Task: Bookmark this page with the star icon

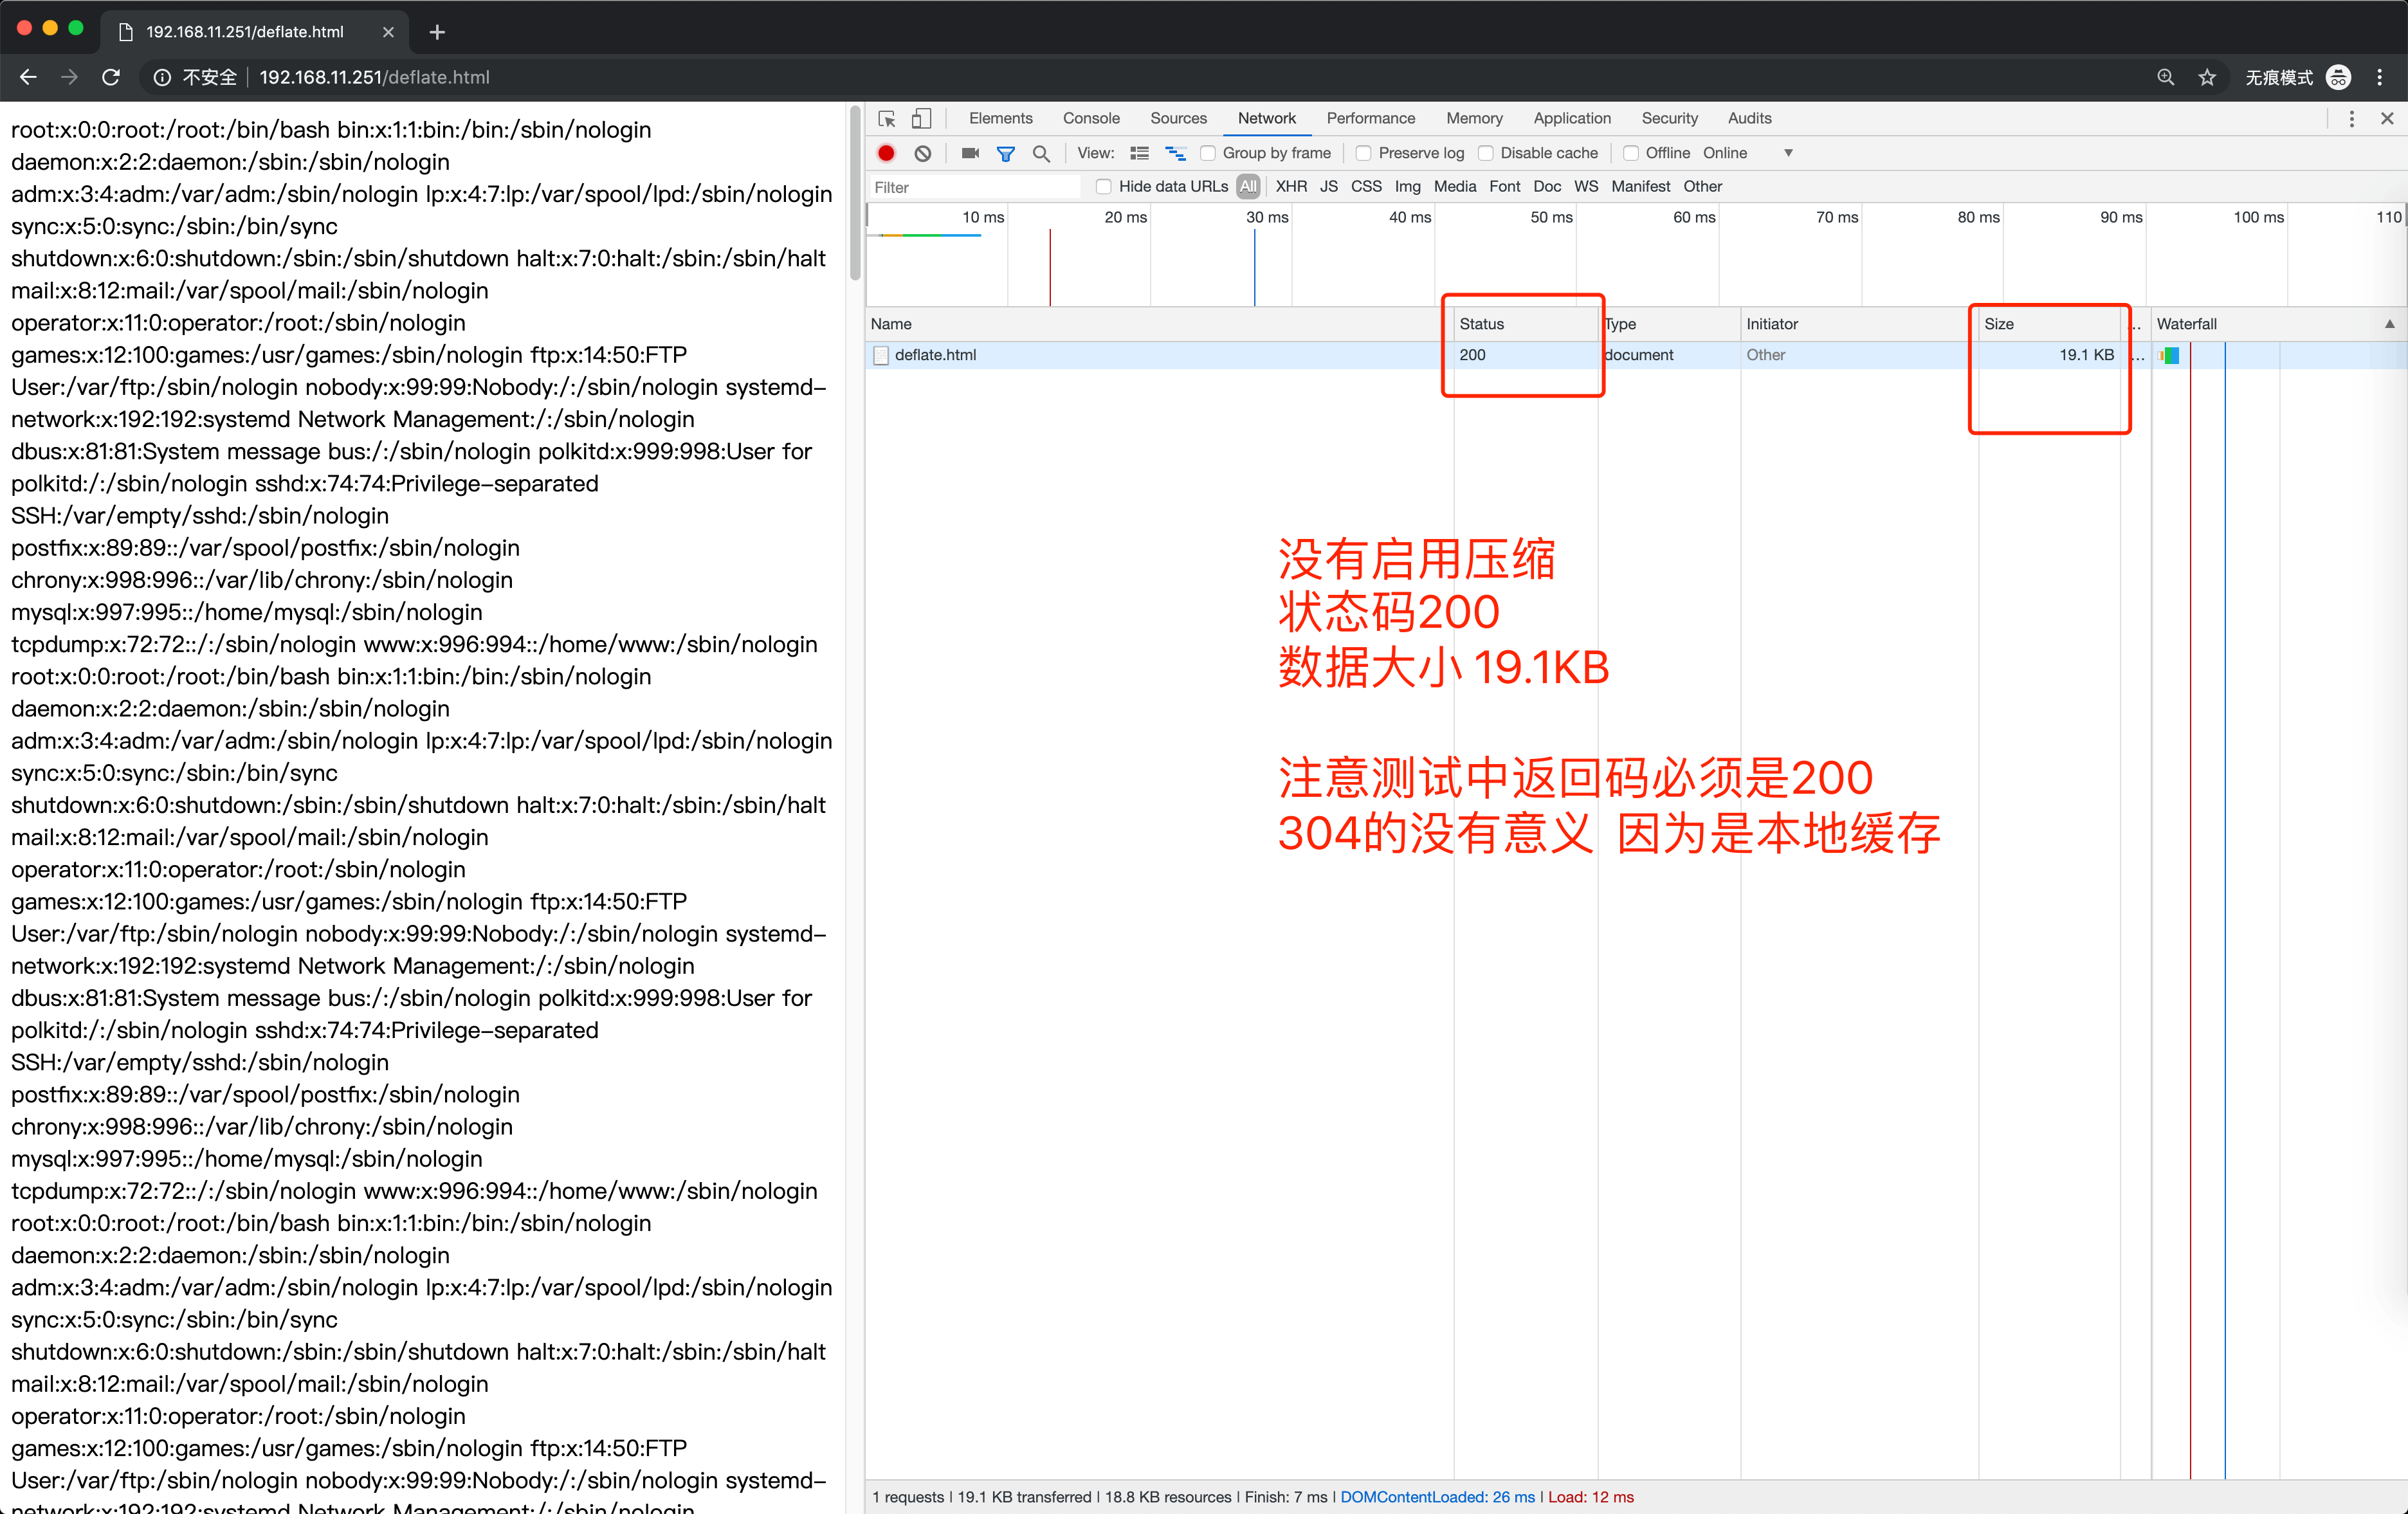Action: [x=2207, y=78]
